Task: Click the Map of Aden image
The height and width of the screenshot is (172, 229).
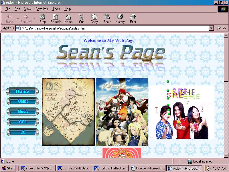Action: (68, 112)
